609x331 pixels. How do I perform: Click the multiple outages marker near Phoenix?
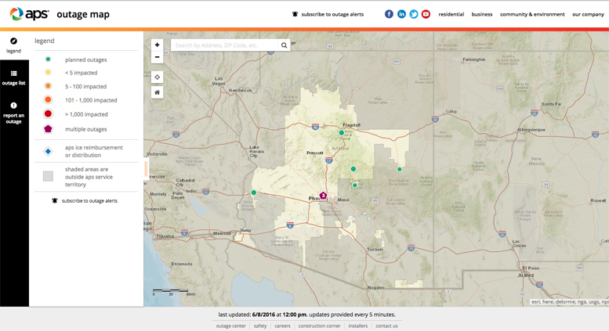click(x=323, y=196)
